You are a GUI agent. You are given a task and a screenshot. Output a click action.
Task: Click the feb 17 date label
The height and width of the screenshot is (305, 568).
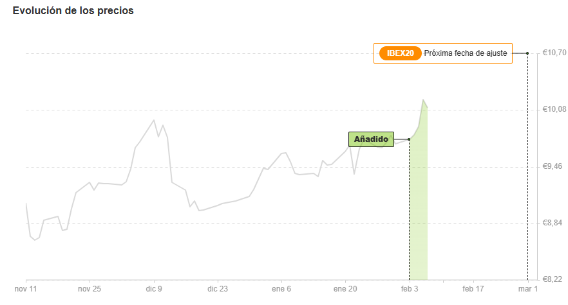[x=473, y=289]
